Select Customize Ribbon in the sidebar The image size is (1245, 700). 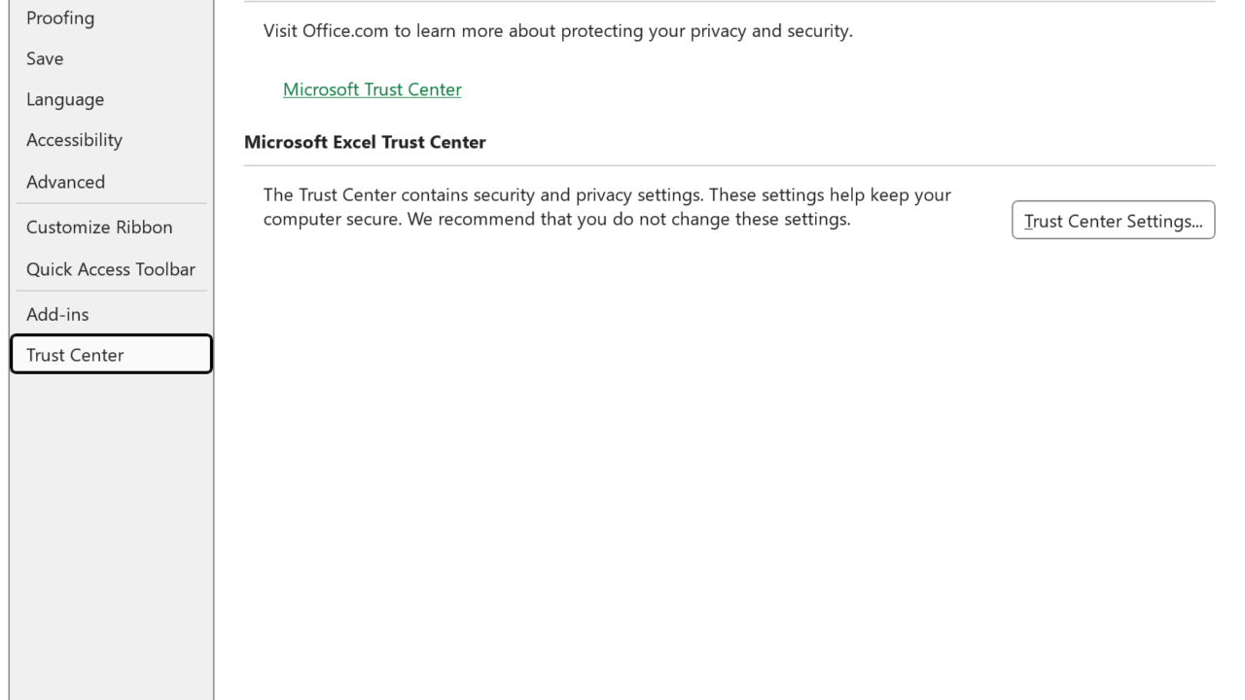[99, 227]
